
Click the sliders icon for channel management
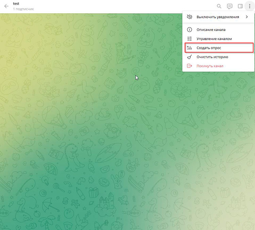pyautogui.click(x=190, y=39)
